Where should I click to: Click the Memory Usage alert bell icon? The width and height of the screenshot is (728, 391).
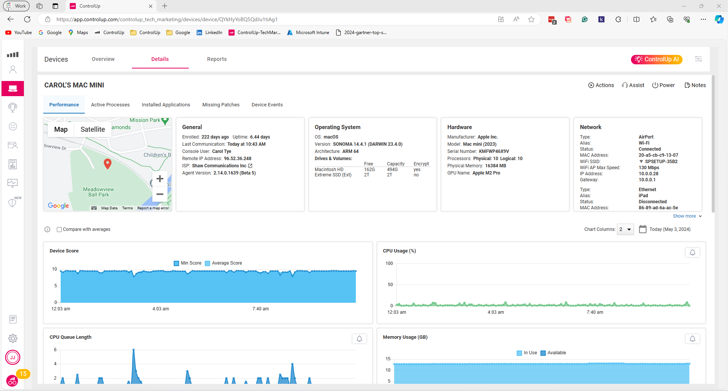[x=692, y=339]
